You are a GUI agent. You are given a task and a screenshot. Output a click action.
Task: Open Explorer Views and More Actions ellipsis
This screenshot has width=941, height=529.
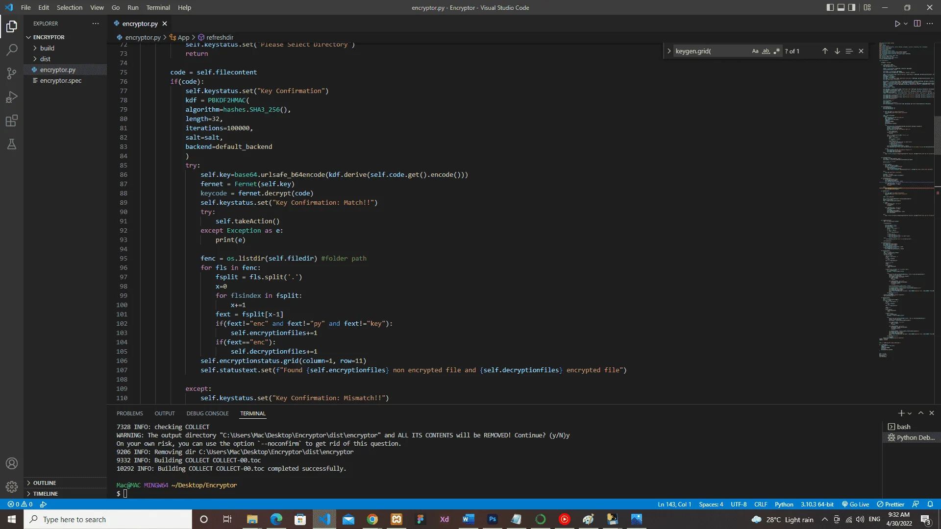pyautogui.click(x=96, y=24)
